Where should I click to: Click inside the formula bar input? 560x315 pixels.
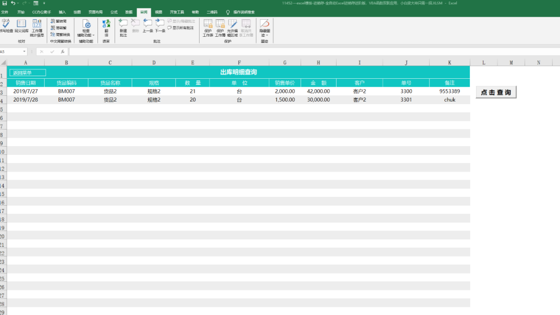(x=314, y=52)
